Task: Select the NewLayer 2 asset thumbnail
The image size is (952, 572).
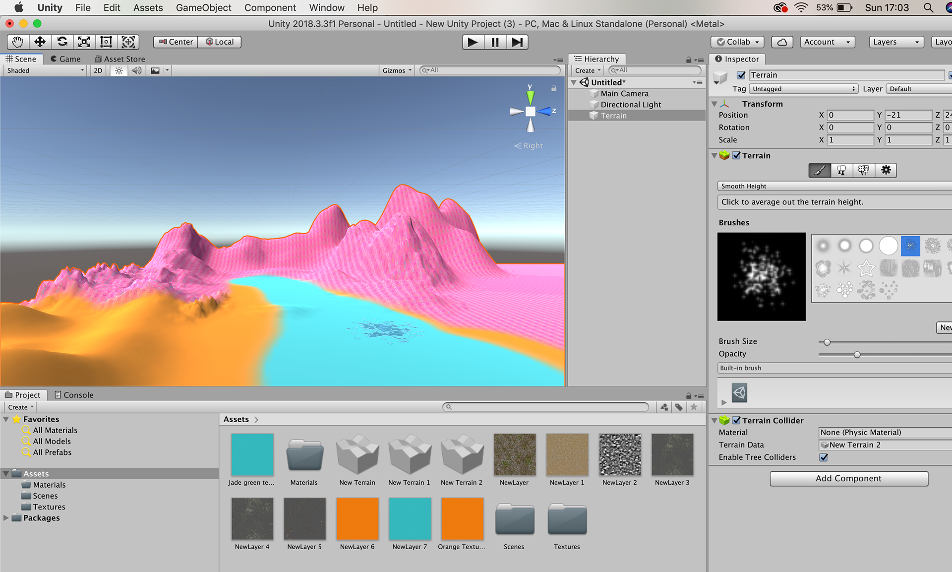Action: point(620,454)
